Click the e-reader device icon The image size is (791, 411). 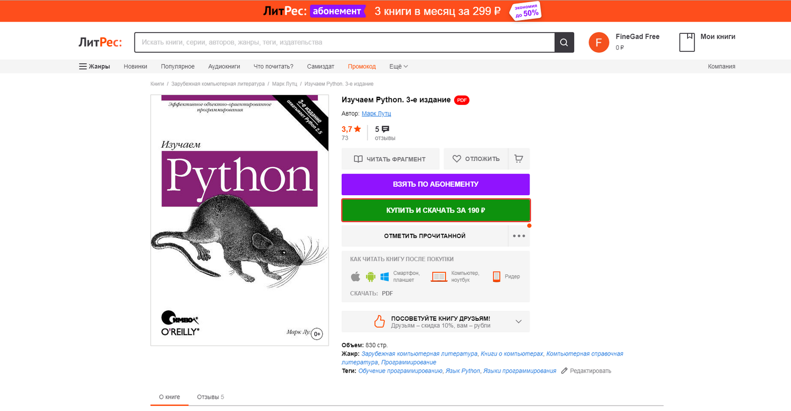496,276
